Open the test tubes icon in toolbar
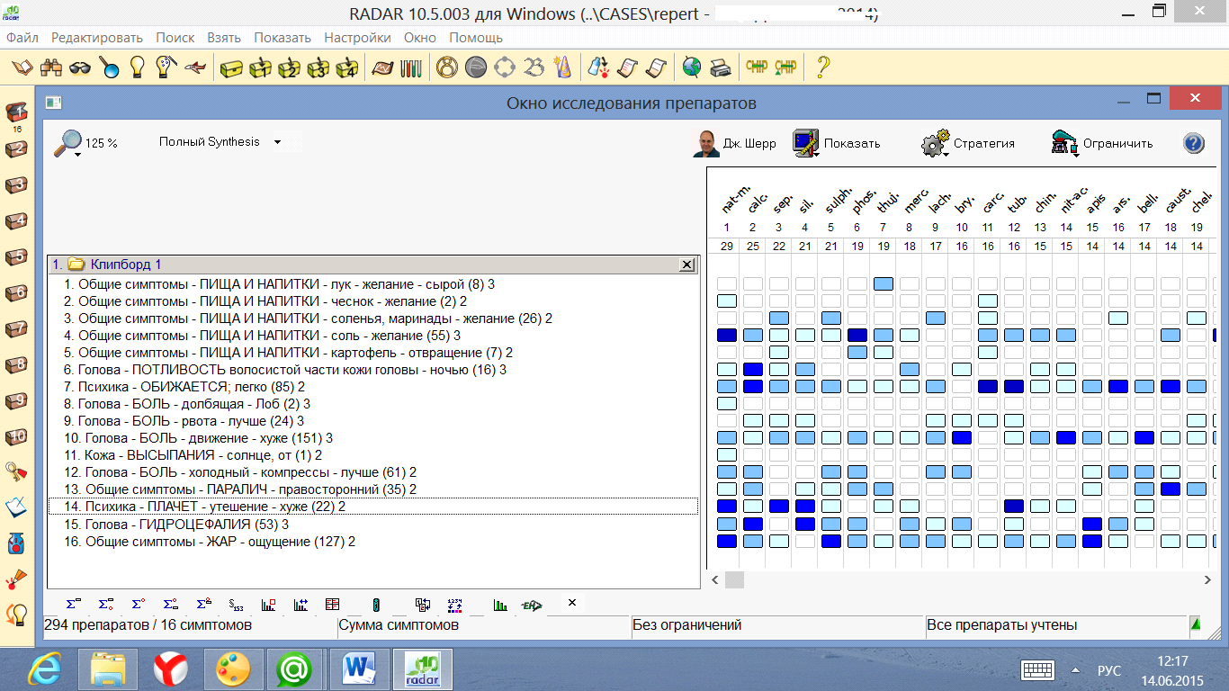 point(411,67)
